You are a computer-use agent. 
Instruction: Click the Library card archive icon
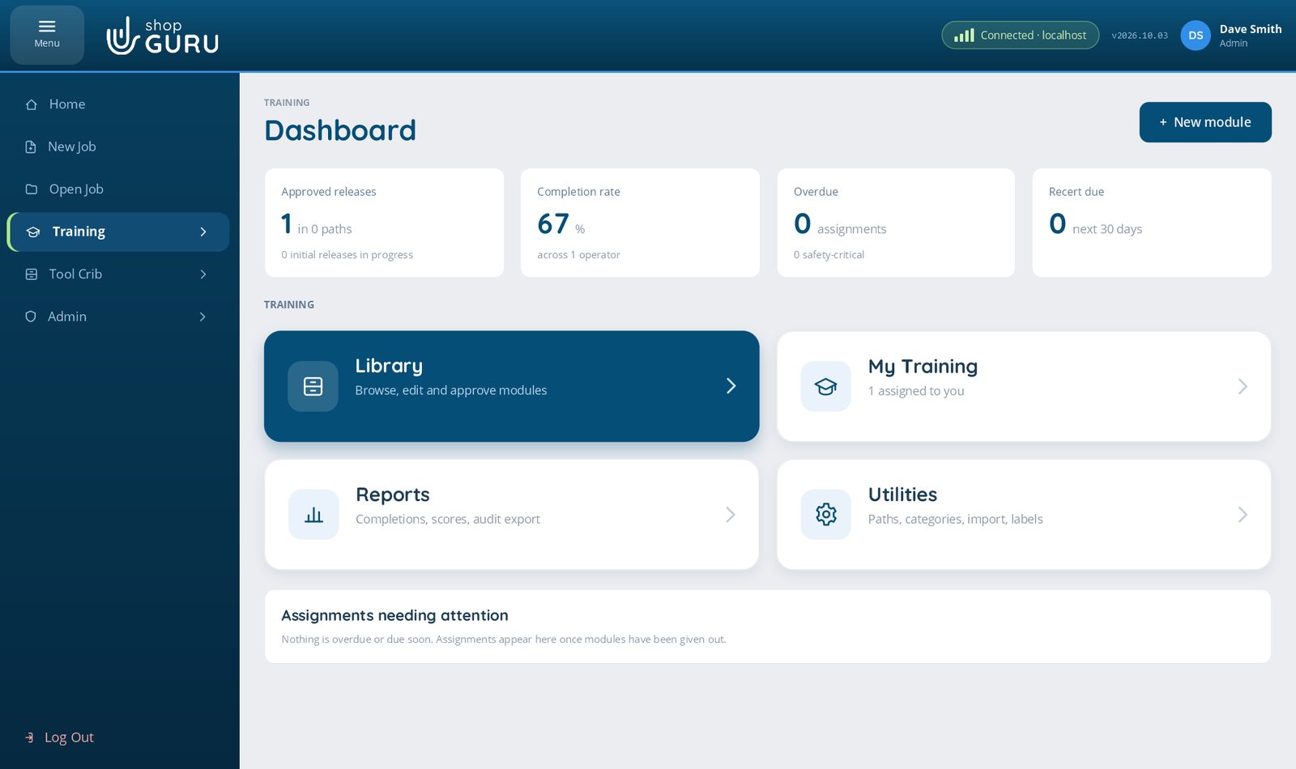(313, 386)
